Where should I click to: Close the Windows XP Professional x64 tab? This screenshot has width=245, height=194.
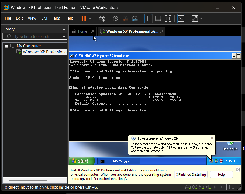tap(161, 31)
